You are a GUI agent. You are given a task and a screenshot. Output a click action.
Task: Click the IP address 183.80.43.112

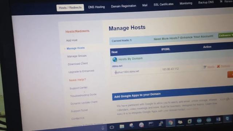point(170,69)
